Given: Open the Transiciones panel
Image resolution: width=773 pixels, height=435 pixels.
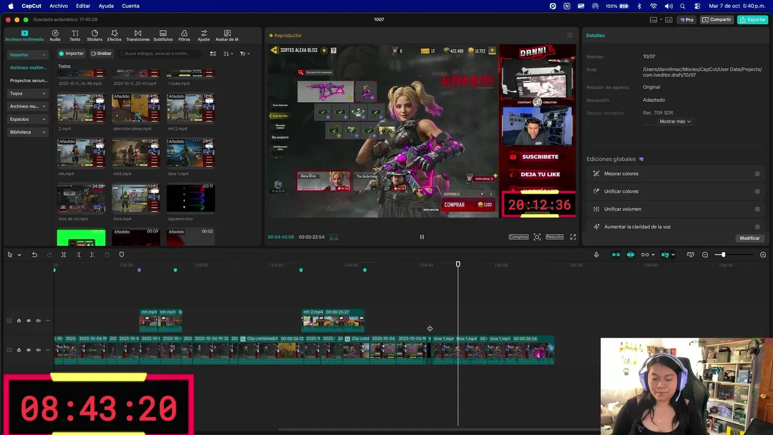Looking at the screenshot, I should [138, 36].
